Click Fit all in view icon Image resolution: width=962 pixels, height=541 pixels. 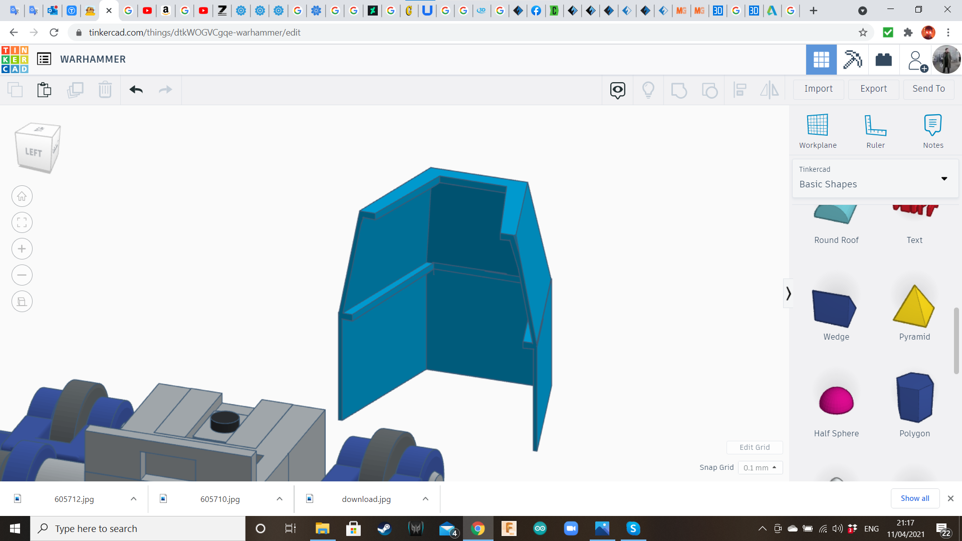22,222
